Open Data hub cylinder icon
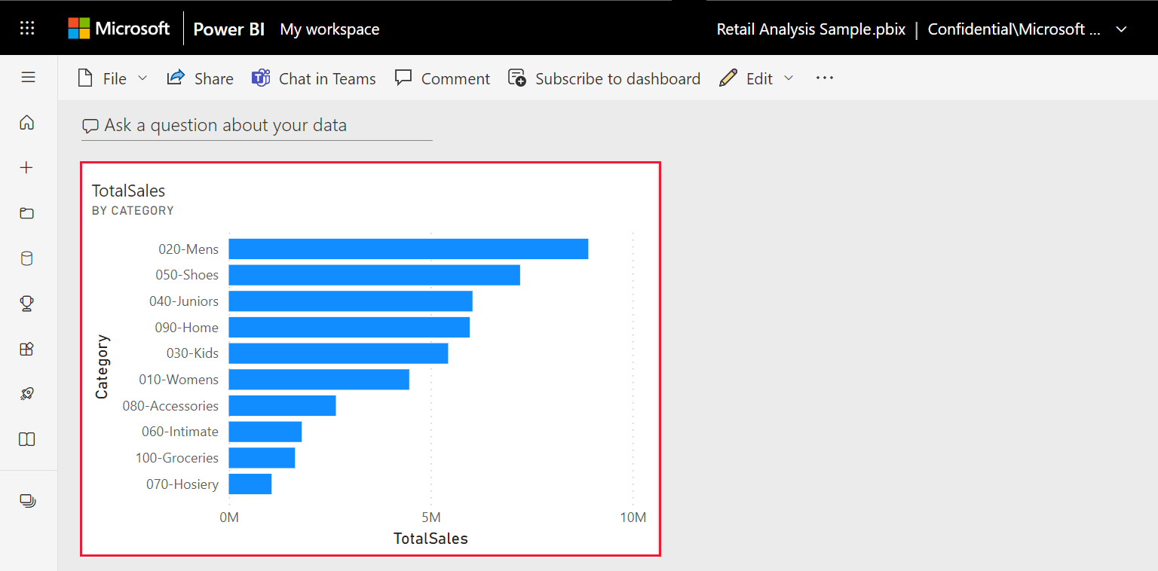Screen dimensions: 1158x571 click(27, 258)
